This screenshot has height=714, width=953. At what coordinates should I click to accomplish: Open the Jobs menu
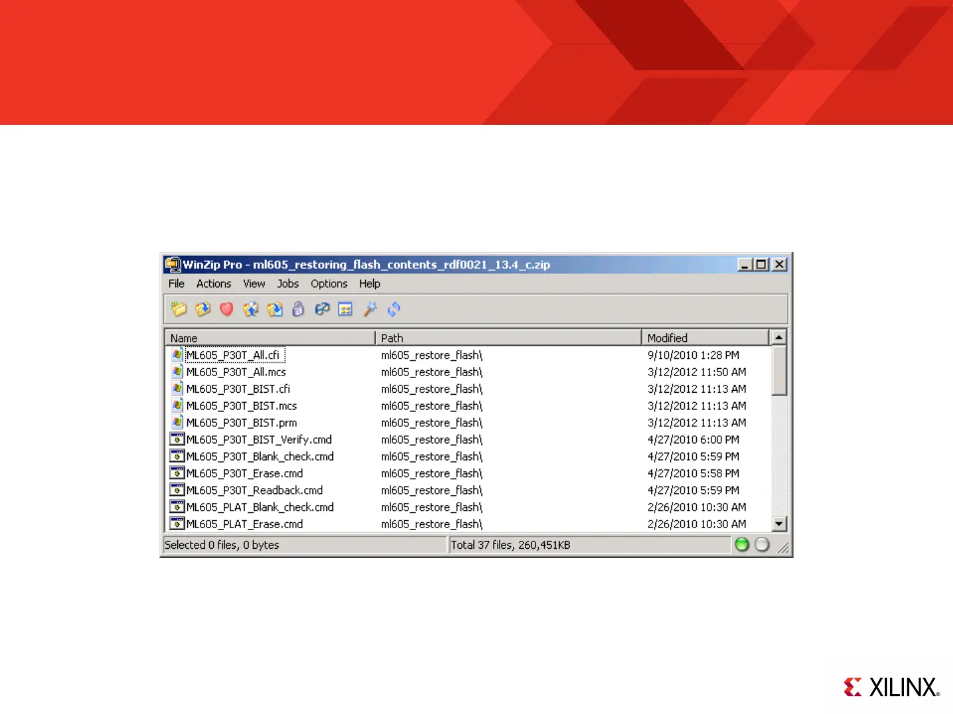[x=288, y=284]
